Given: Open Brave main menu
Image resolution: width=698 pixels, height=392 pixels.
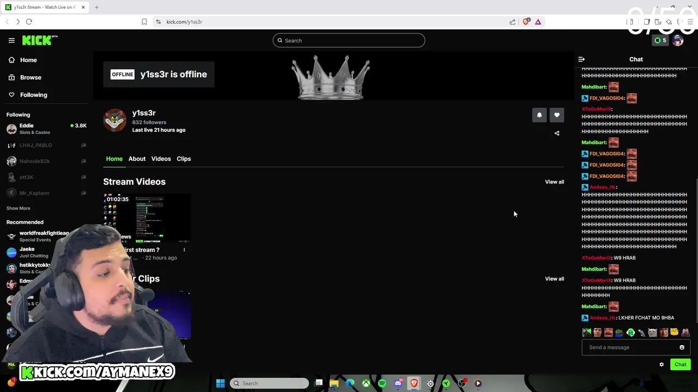Looking at the screenshot, I should (x=690, y=22).
